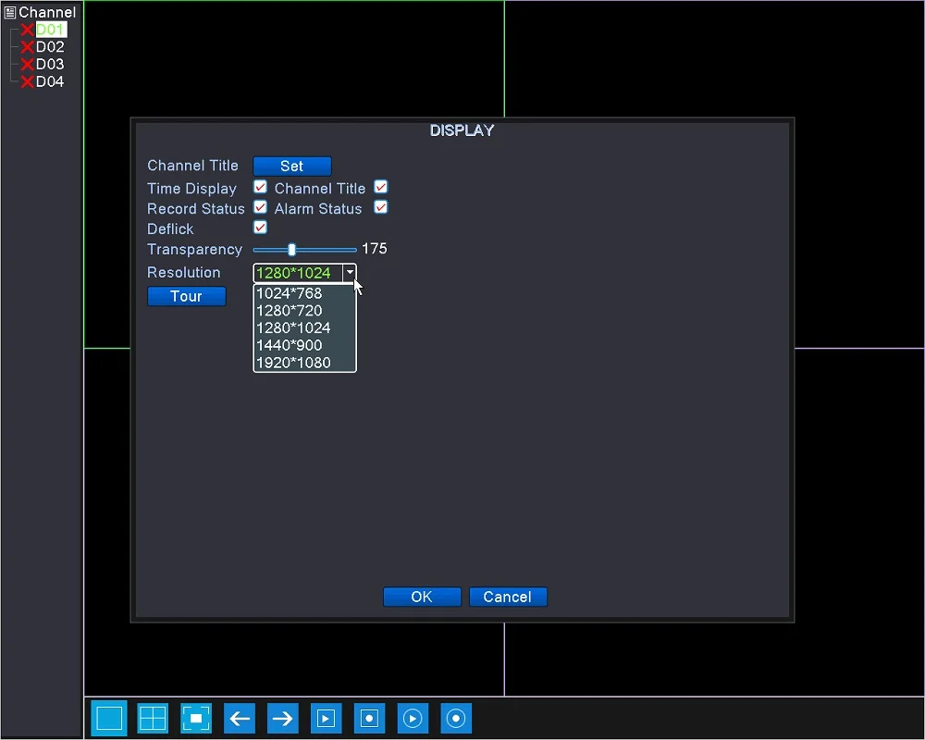Click the red X beside D02
This screenshot has height=740, width=925.
[27, 47]
